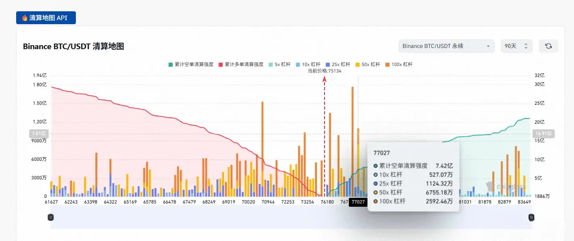Click the 64322 price axis label
Viewport: 574px width, 241px height.
click(x=110, y=202)
